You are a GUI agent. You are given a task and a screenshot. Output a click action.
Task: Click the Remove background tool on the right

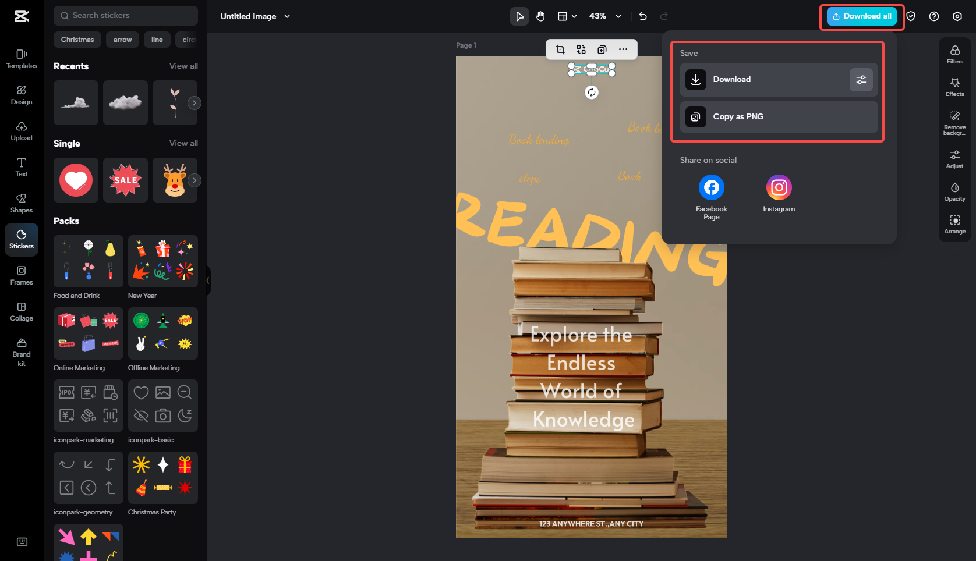pyautogui.click(x=954, y=122)
